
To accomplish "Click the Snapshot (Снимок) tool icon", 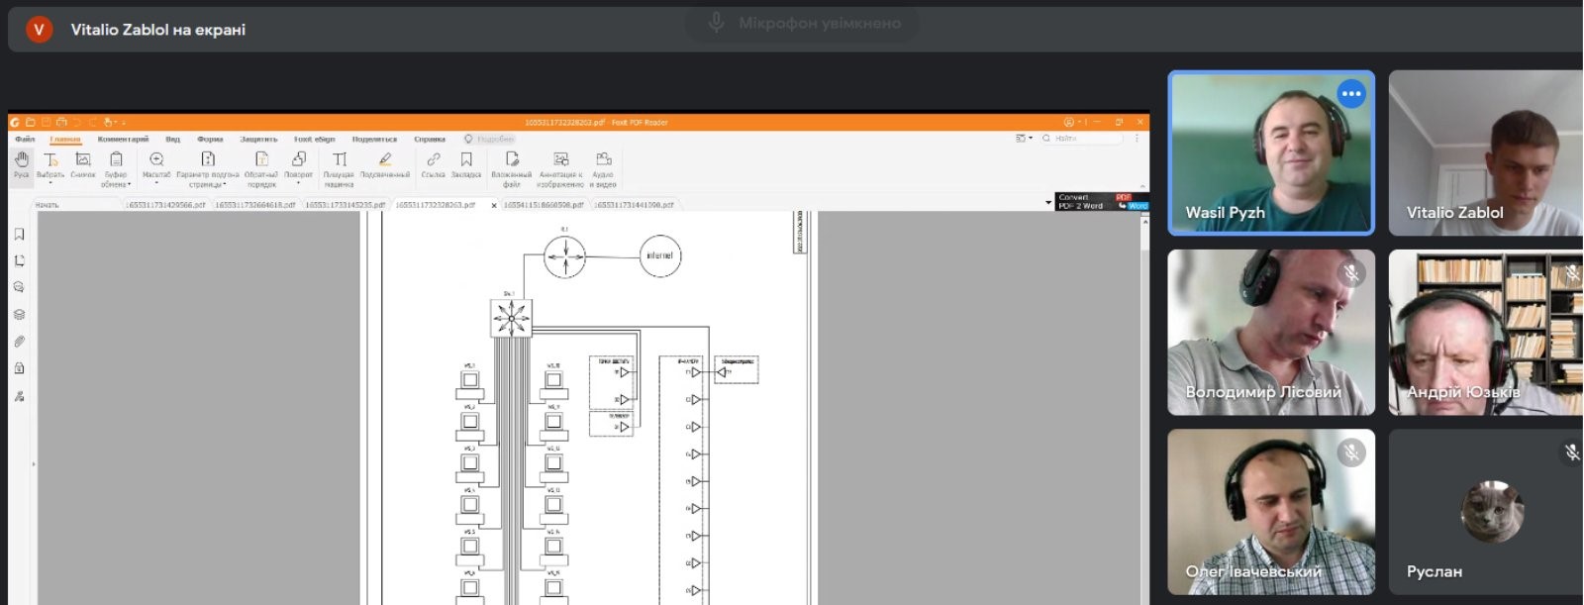I will (83, 160).
